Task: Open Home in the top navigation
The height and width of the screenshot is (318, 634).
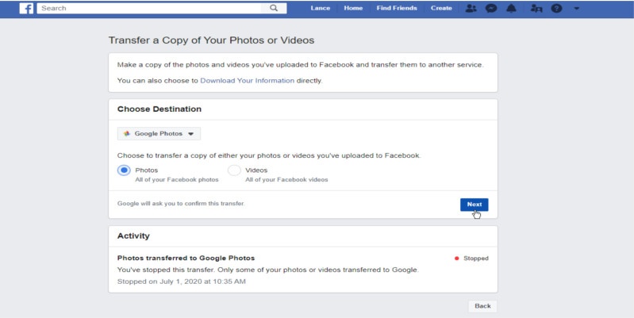Action: pyautogui.click(x=353, y=8)
